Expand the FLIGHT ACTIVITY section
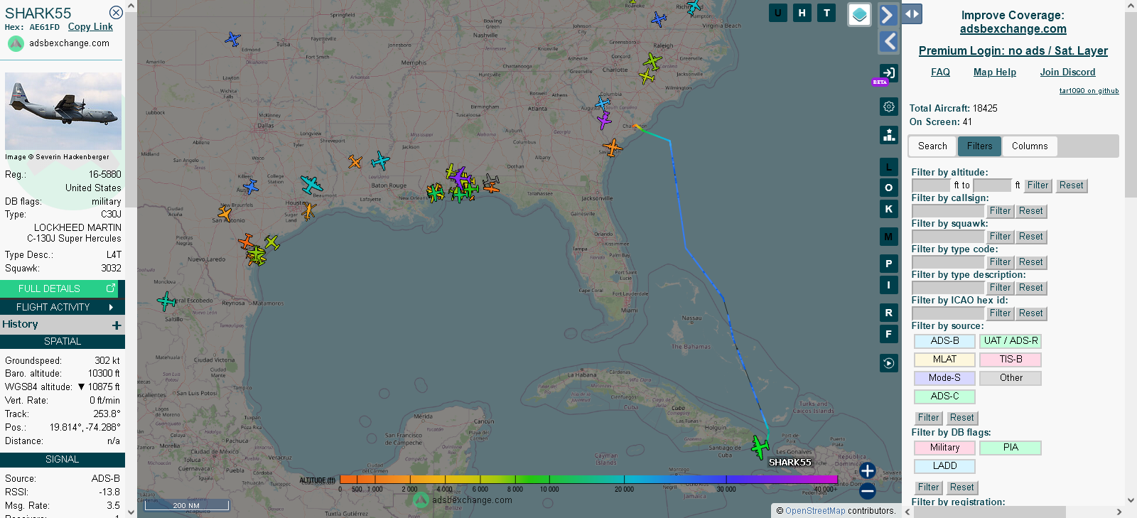The width and height of the screenshot is (1137, 518). pos(63,307)
